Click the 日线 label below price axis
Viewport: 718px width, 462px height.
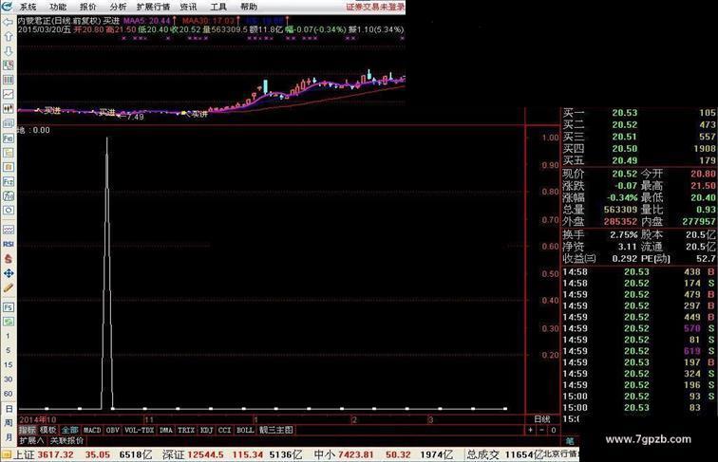tap(542, 419)
